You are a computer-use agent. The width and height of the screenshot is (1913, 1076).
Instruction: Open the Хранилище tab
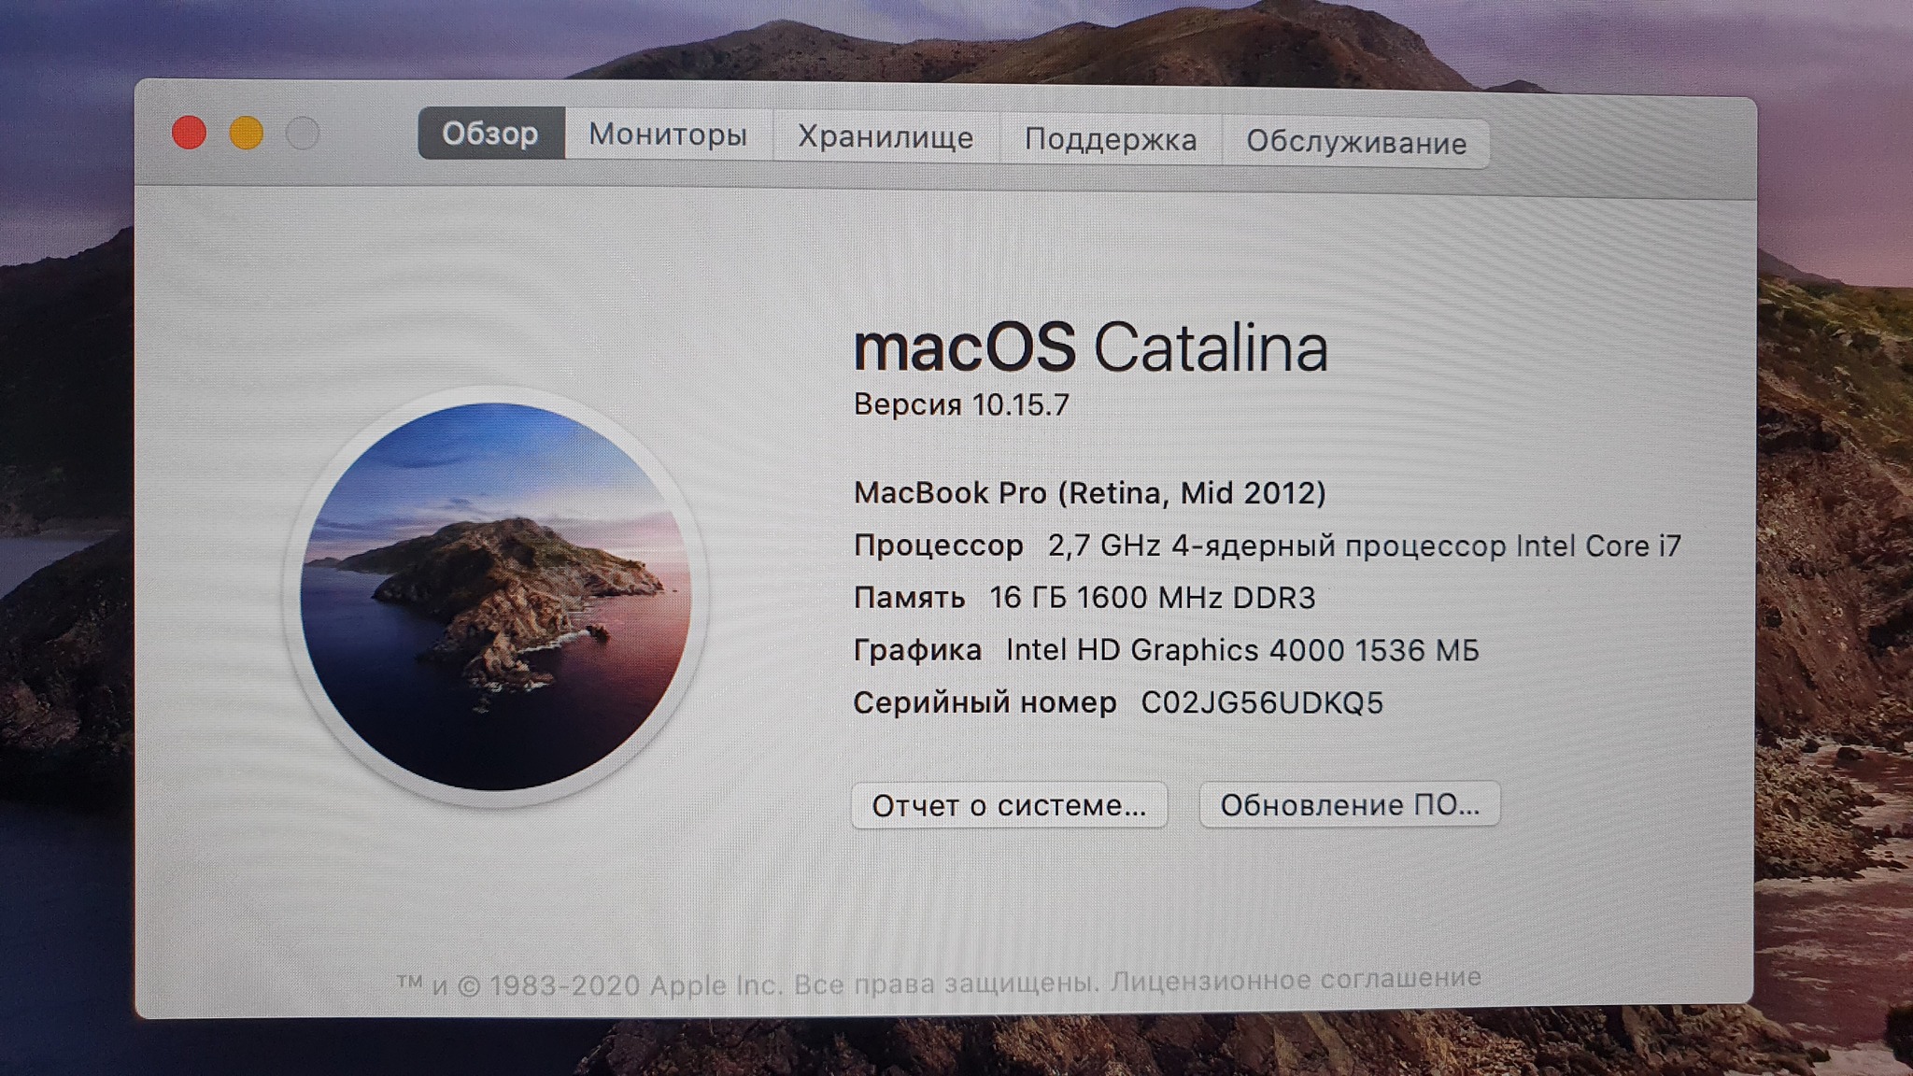click(x=886, y=138)
